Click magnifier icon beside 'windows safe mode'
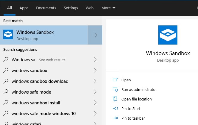The width and height of the screenshot is (198, 125). 6,92
